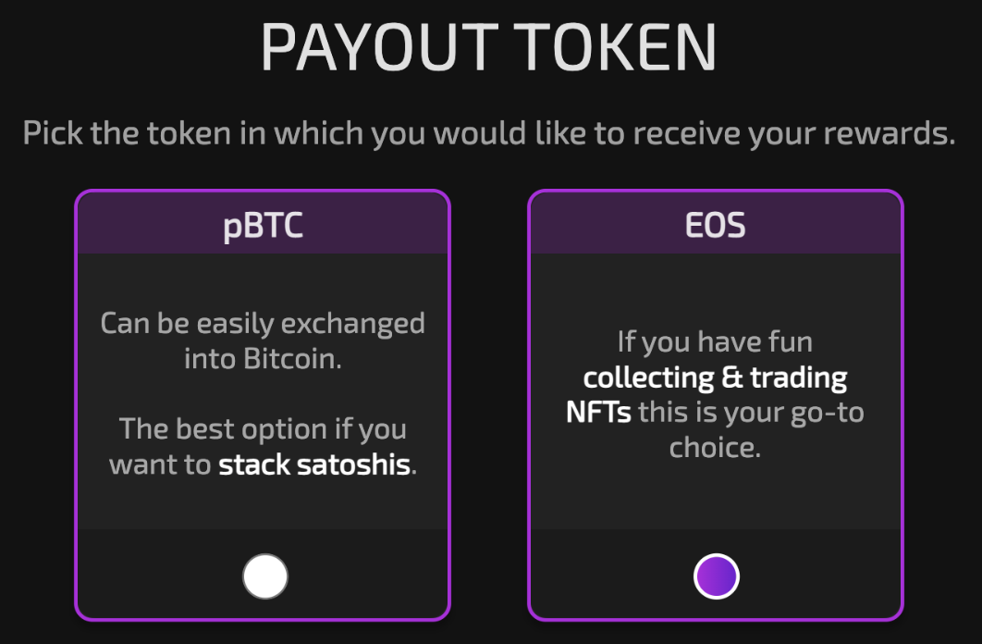Click 'The best option if you' line

[x=263, y=429]
